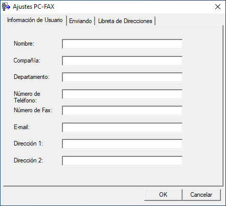The image size is (226, 206).
Task: Click the Departamento: label text
Action: click(32, 77)
